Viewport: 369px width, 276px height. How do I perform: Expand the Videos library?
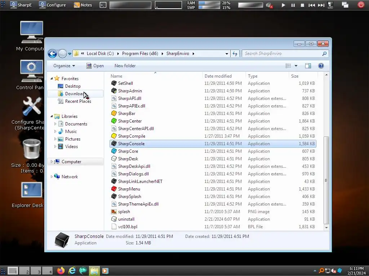(x=55, y=147)
